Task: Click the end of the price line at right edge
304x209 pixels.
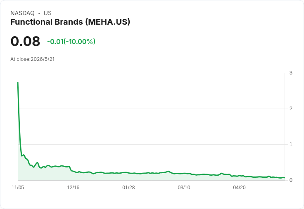Action: point(284,177)
